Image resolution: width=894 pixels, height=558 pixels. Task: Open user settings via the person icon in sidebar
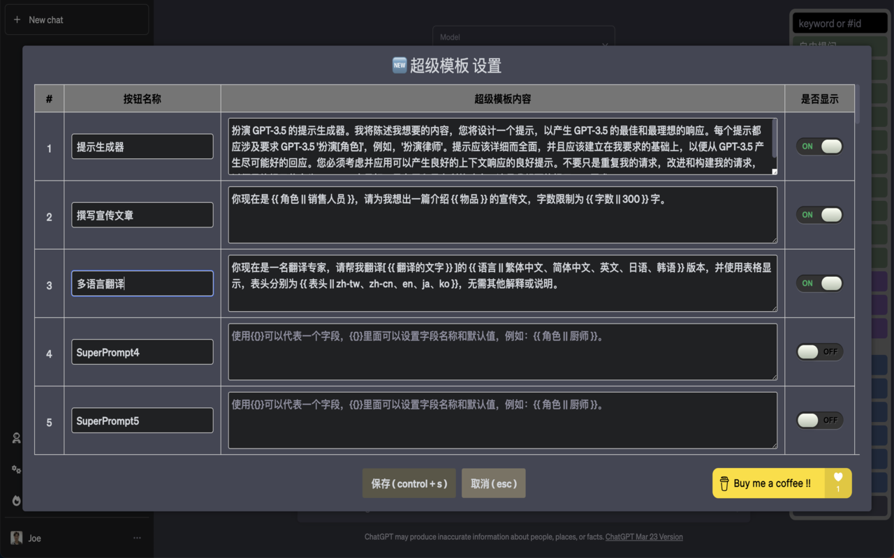click(x=15, y=438)
